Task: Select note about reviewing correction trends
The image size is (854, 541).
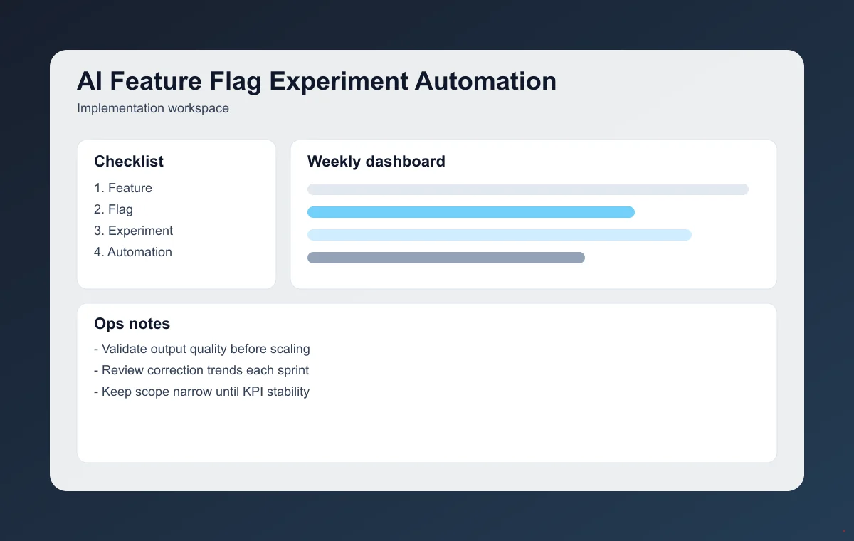Action: point(201,370)
